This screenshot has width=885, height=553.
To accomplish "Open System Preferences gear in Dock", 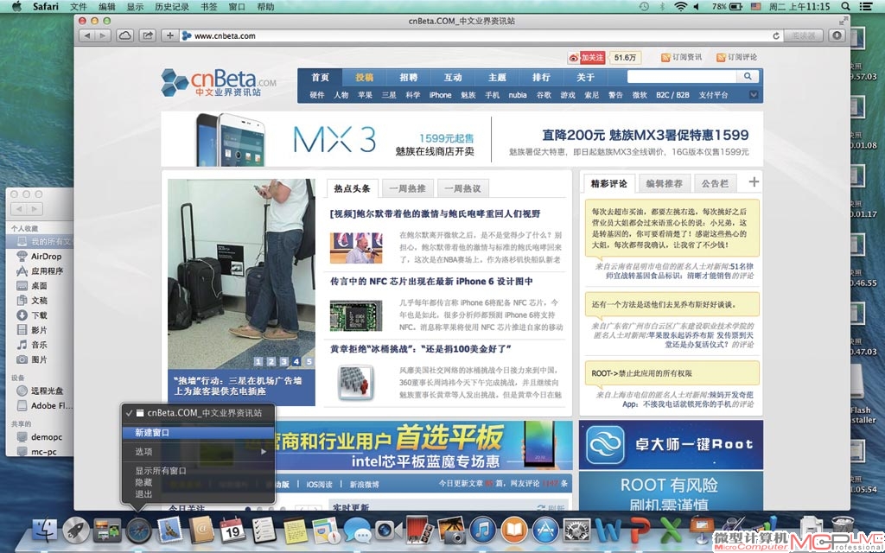I will tap(576, 531).
